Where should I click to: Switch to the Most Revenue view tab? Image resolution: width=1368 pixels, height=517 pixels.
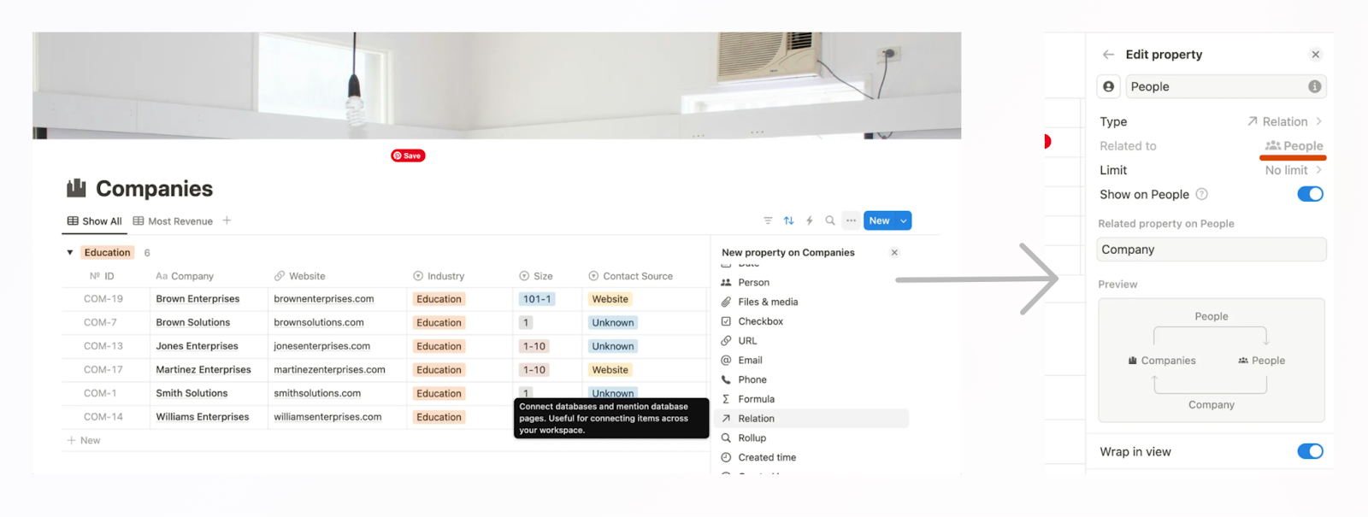[173, 221]
